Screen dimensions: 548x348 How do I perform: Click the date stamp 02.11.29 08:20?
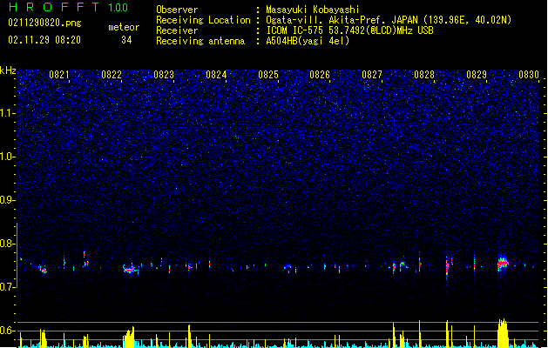coord(44,40)
